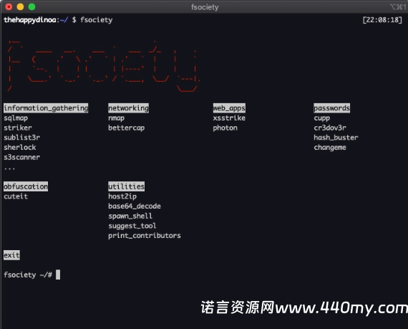Select the spawn_shell entry
This screenshot has width=408, height=329.
[x=130, y=216]
